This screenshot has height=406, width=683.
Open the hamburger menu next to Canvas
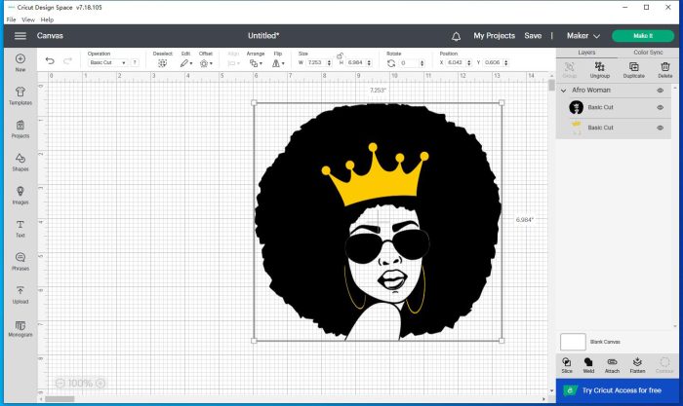pos(20,36)
